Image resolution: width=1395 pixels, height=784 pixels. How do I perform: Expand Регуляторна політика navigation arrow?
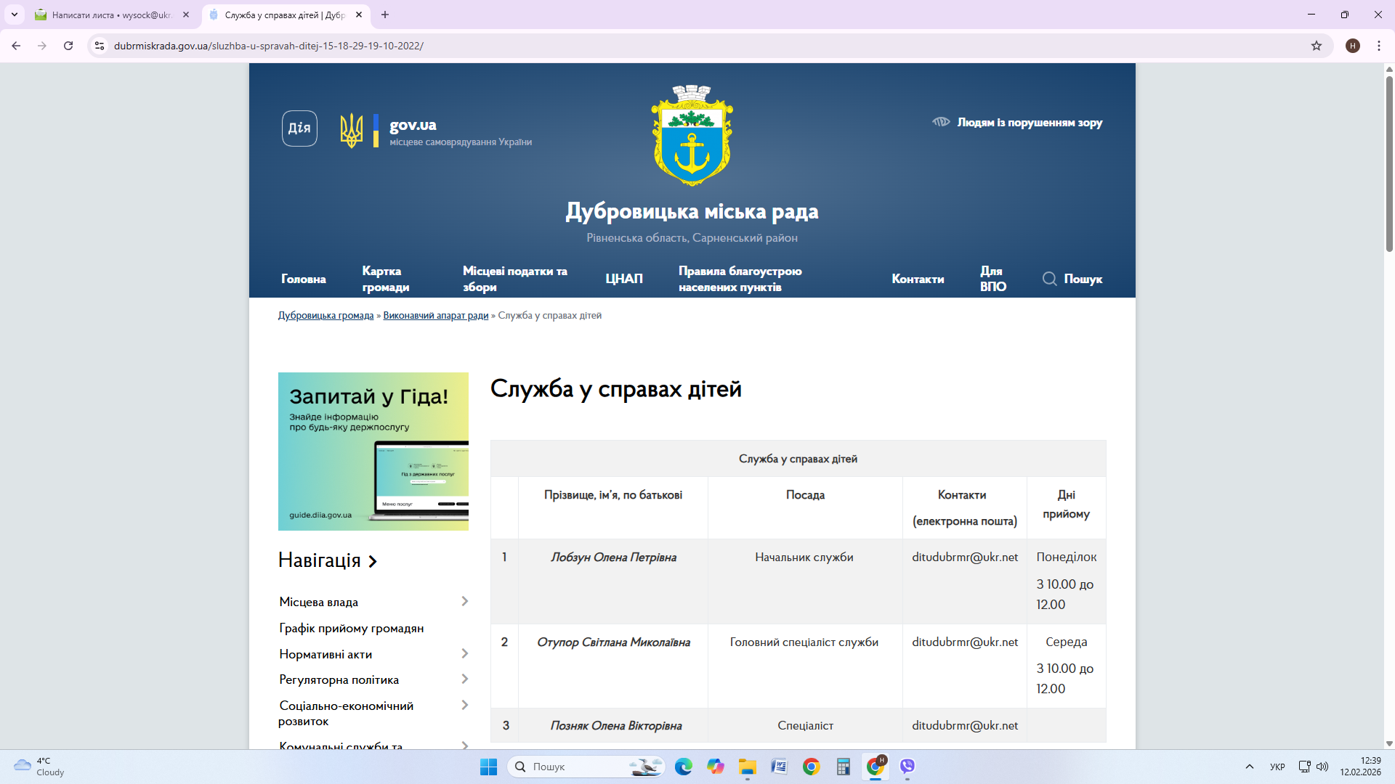click(465, 679)
